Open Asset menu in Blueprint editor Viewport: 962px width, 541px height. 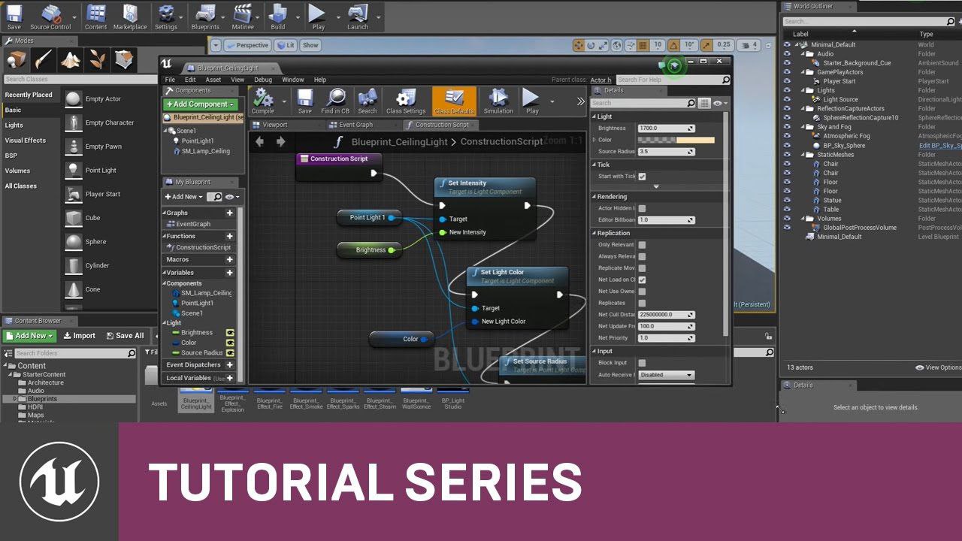pos(213,80)
